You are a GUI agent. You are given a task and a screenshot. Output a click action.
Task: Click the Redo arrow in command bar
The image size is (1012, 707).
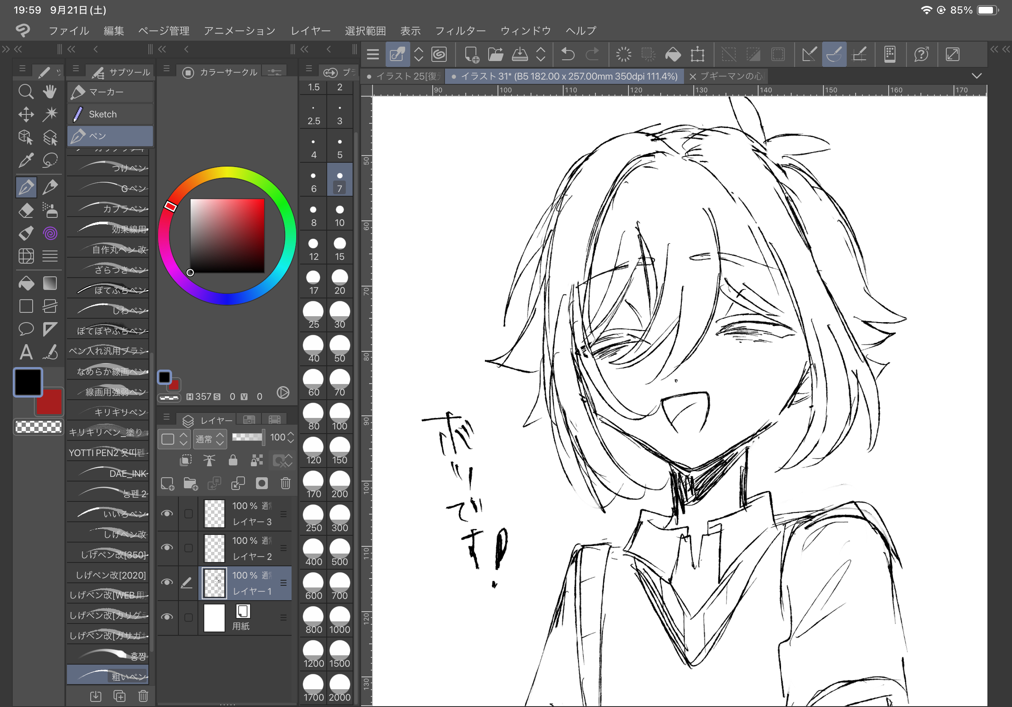[592, 55]
